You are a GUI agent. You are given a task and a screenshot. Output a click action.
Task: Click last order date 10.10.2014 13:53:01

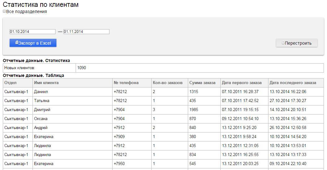pyautogui.click(x=288, y=145)
